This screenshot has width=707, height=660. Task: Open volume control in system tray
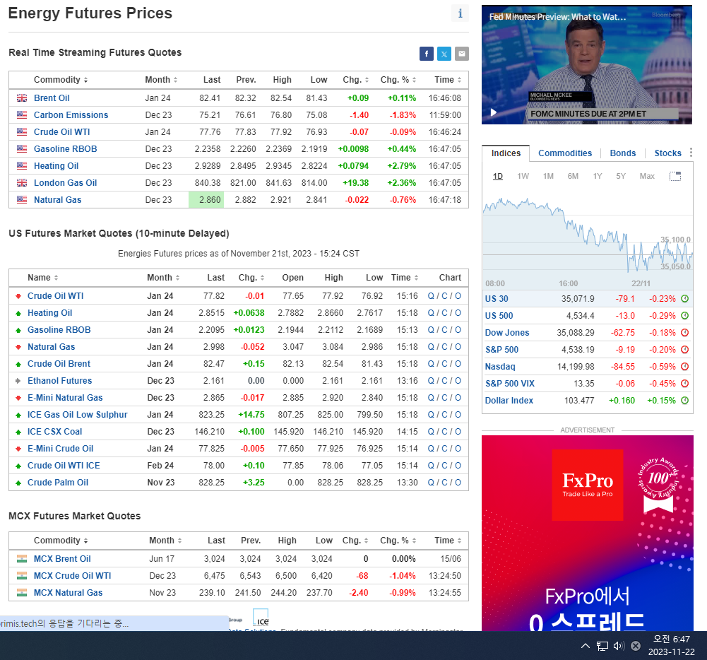619,646
